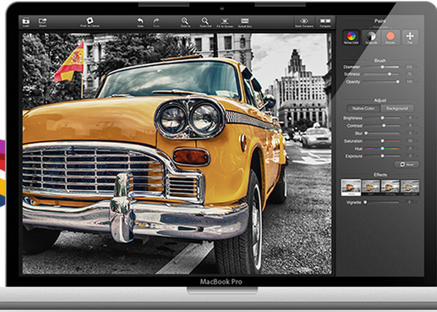Open the Load image tool
The image size is (437, 312).
[x=26, y=22]
